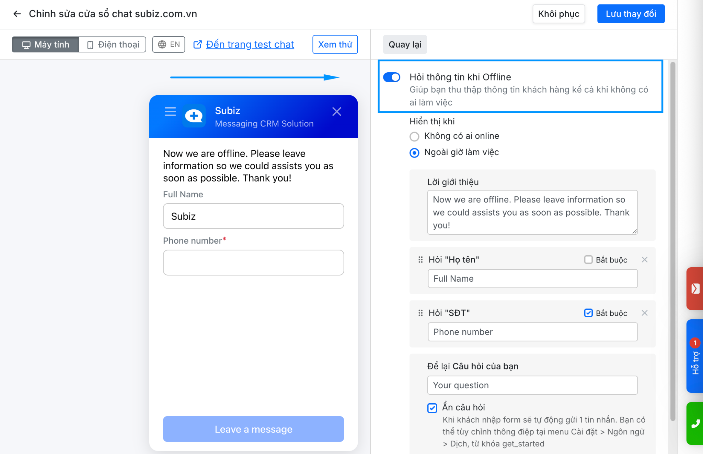Open the EN language selector
703x454 pixels.
coord(169,45)
